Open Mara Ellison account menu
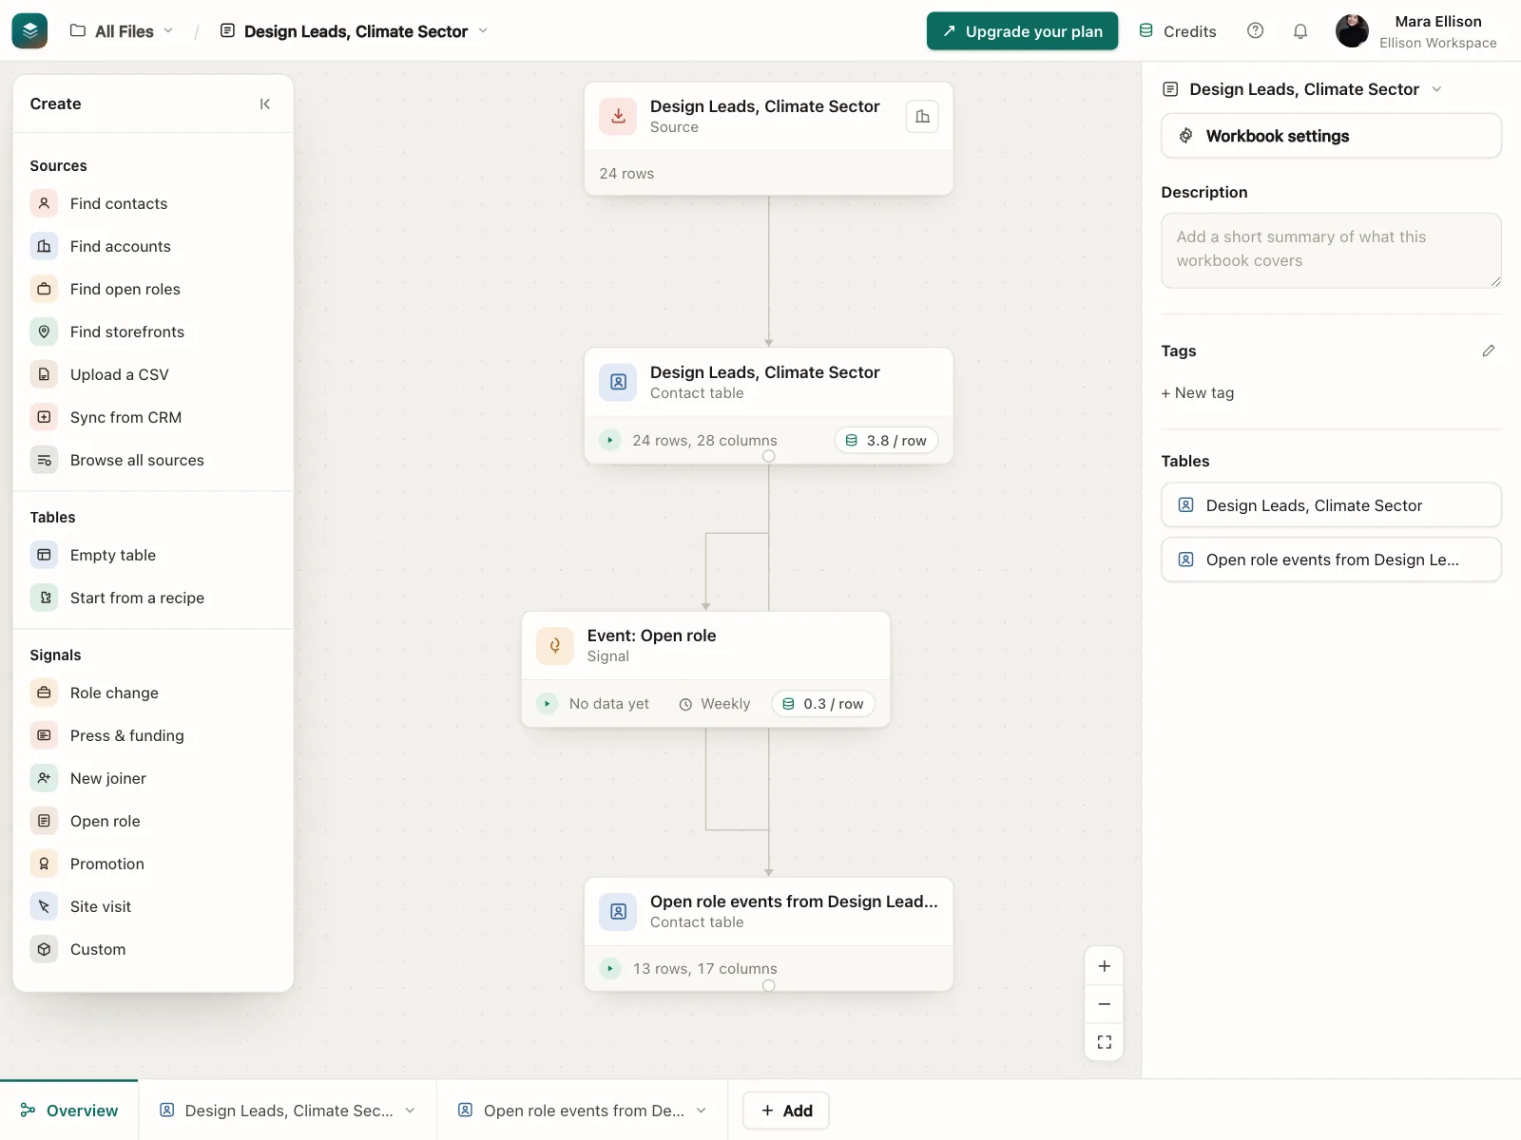The height and width of the screenshot is (1140, 1521). pos(1416,30)
